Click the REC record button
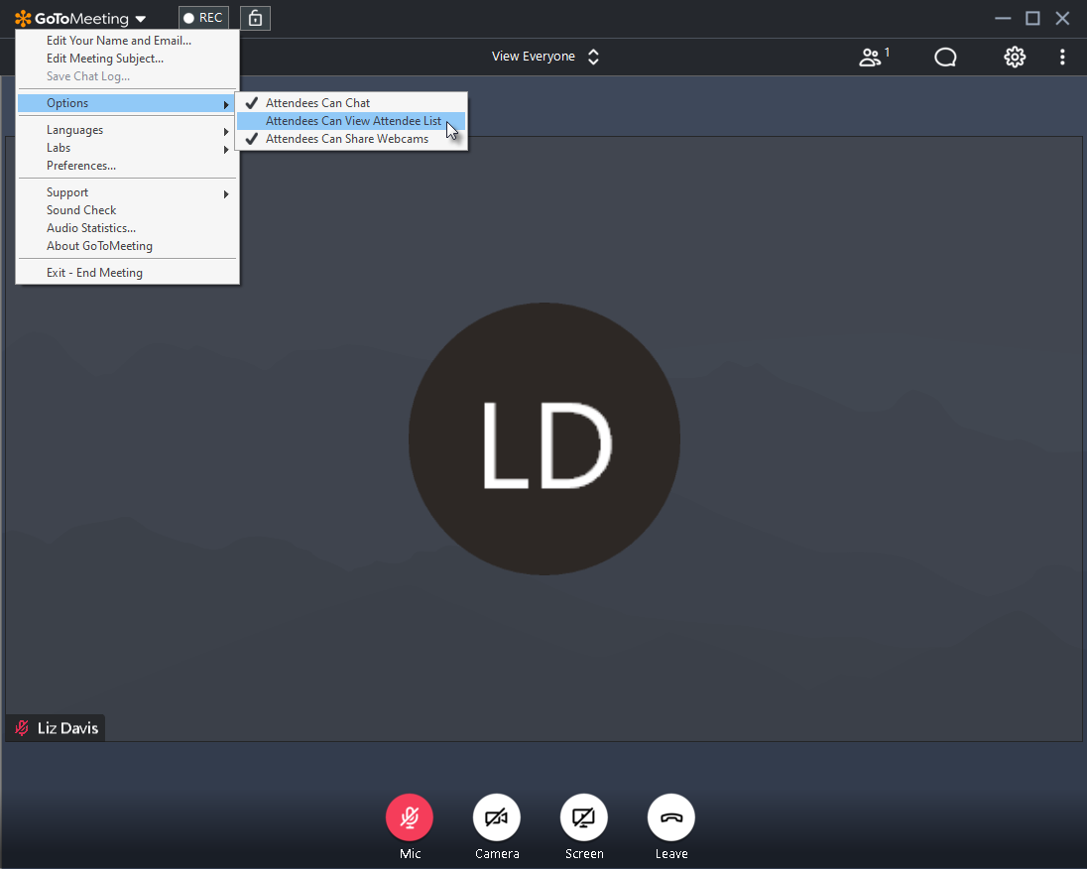The height and width of the screenshot is (869, 1087). pyautogui.click(x=203, y=18)
